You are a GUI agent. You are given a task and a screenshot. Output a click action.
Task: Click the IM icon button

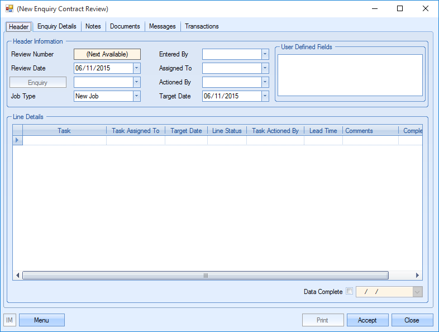click(x=9, y=320)
